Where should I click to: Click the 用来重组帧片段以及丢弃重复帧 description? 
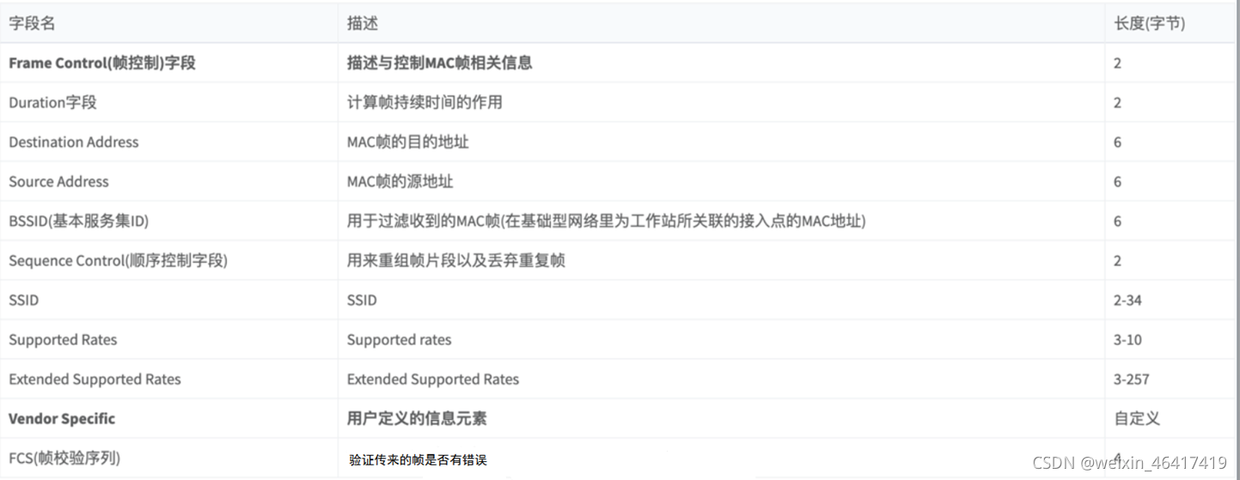(x=456, y=260)
